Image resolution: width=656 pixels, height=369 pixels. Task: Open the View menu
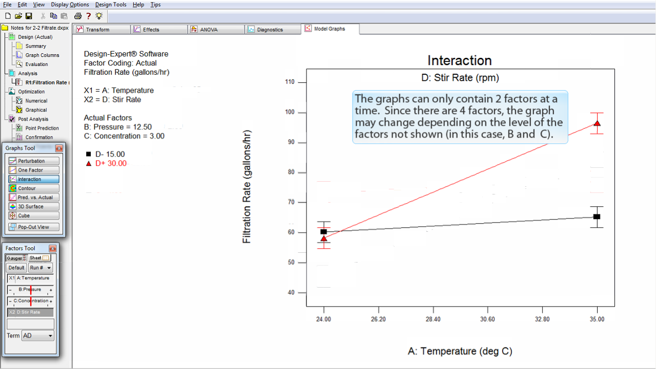click(39, 5)
